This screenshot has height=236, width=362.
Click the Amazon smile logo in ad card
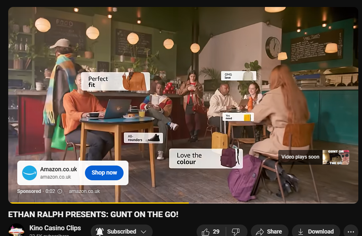pyautogui.click(x=30, y=173)
